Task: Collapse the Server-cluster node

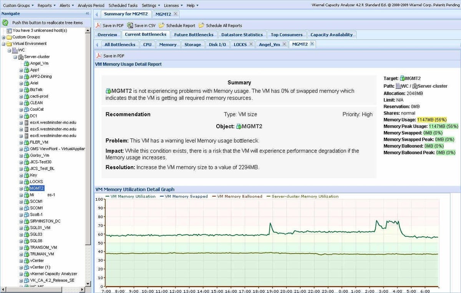Action: [x=15, y=57]
